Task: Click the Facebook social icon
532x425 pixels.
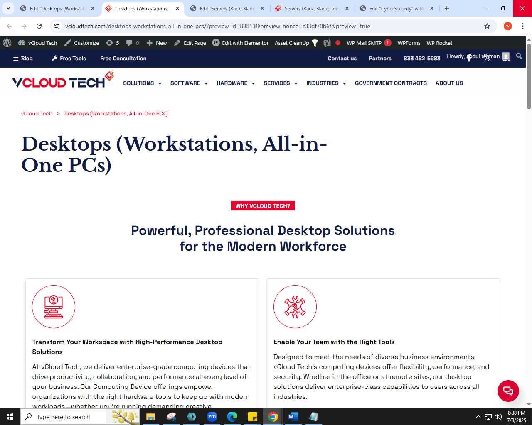Action: (x=469, y=58)
